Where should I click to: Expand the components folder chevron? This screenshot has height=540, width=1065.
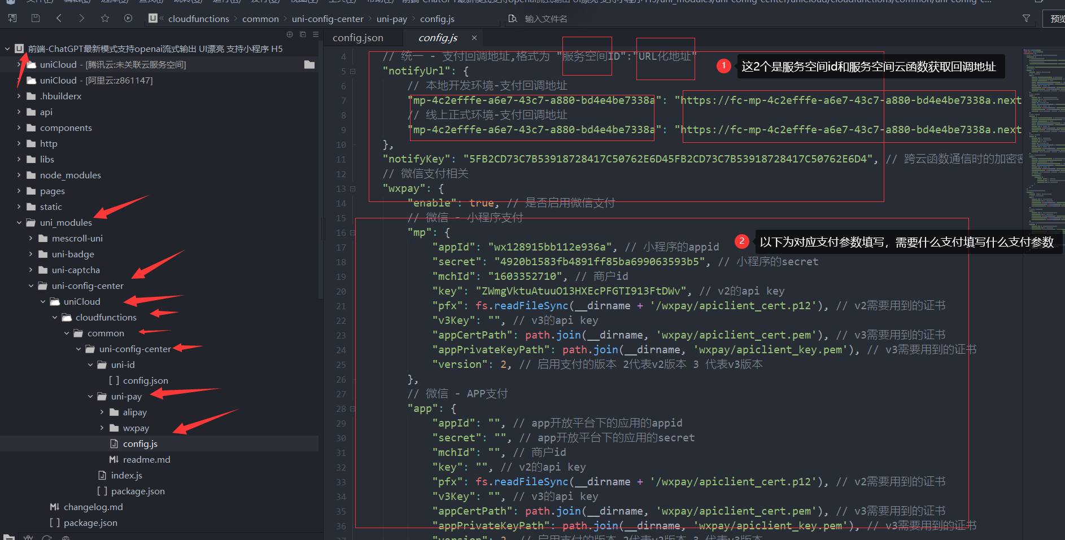(19, 128)
